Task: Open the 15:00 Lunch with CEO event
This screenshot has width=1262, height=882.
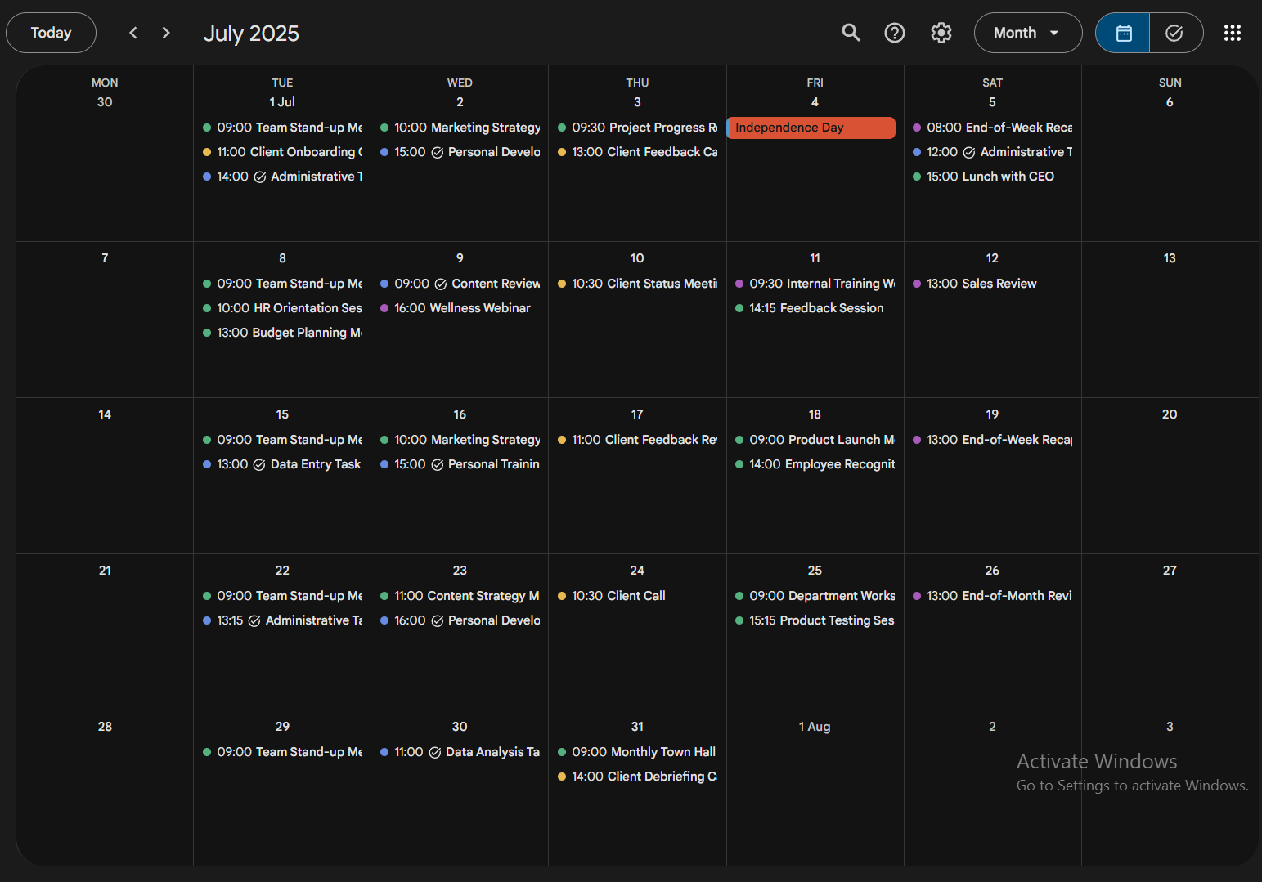Action: click(x=990, y=177)
